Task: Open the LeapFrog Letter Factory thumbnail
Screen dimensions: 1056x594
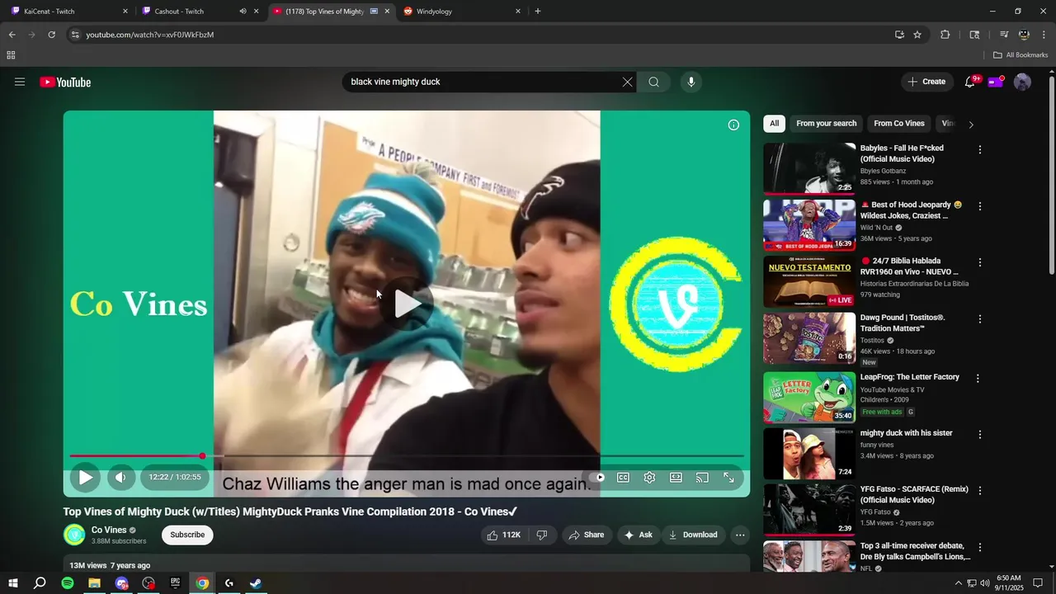Action: coord(809,397)
